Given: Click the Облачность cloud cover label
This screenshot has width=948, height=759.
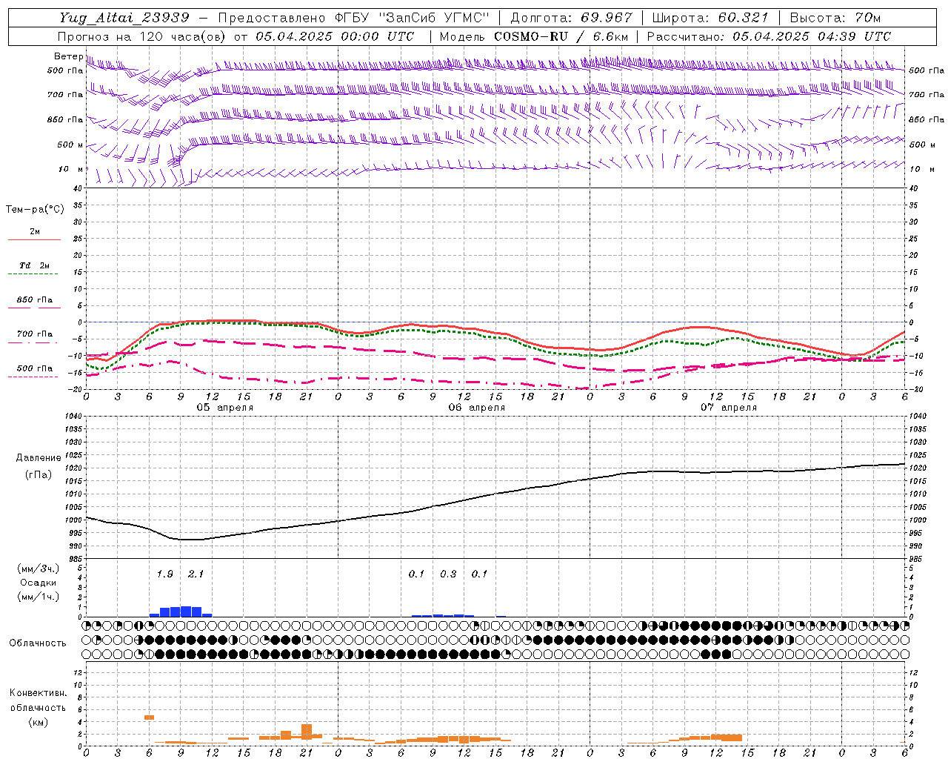Looking at the screenshot, I should point(38,643).
